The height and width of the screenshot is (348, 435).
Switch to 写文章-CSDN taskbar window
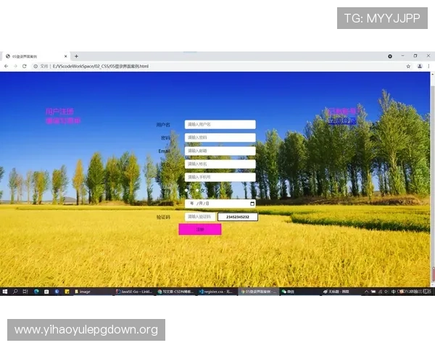175,291
